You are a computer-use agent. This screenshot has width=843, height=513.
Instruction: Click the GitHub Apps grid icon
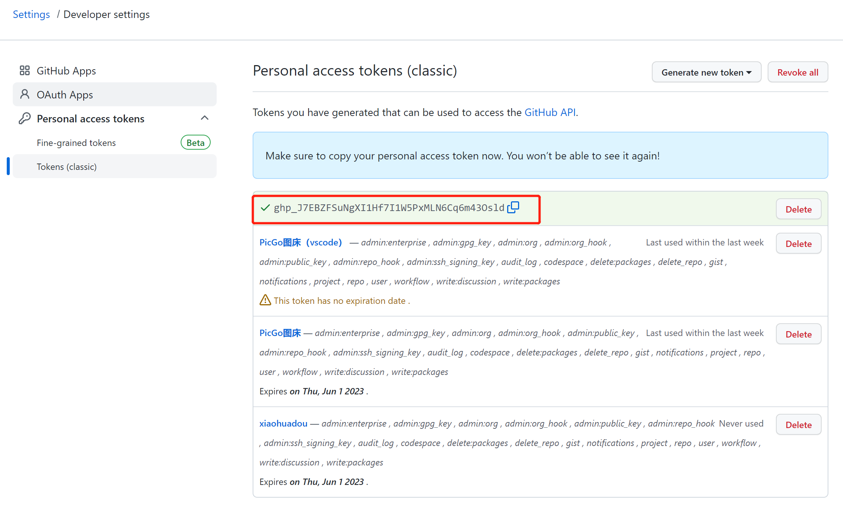[25, 70]
